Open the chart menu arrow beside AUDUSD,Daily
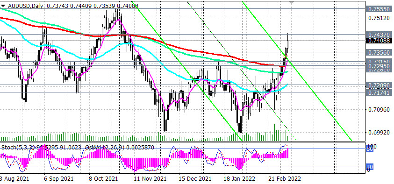Screen dimensions: 394x184 click(3, 6)
